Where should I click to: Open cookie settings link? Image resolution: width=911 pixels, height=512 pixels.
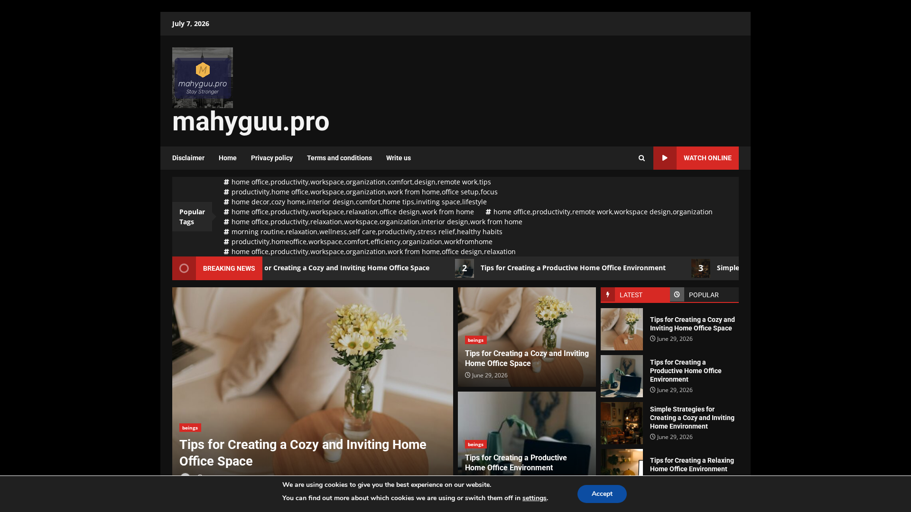[534, 498]
